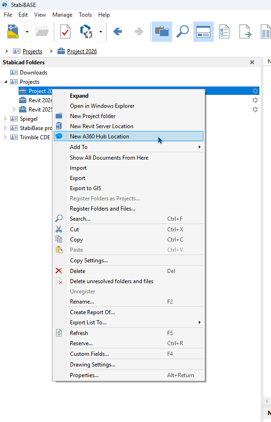
Task: Choose Custom Fields...
Action: 128,354
